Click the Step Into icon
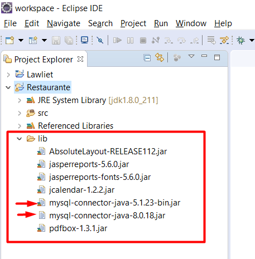The image size is (255, 259). point(169,40)
